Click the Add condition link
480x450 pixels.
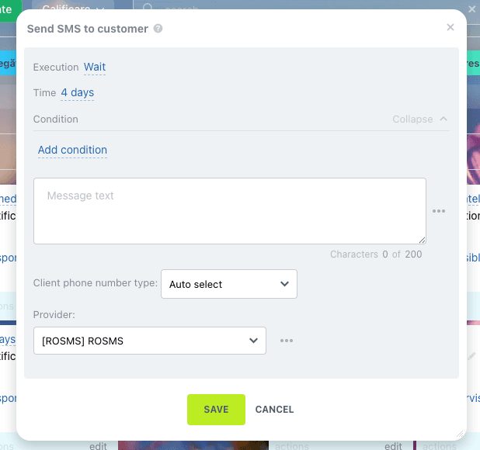(x=72, y=151)
